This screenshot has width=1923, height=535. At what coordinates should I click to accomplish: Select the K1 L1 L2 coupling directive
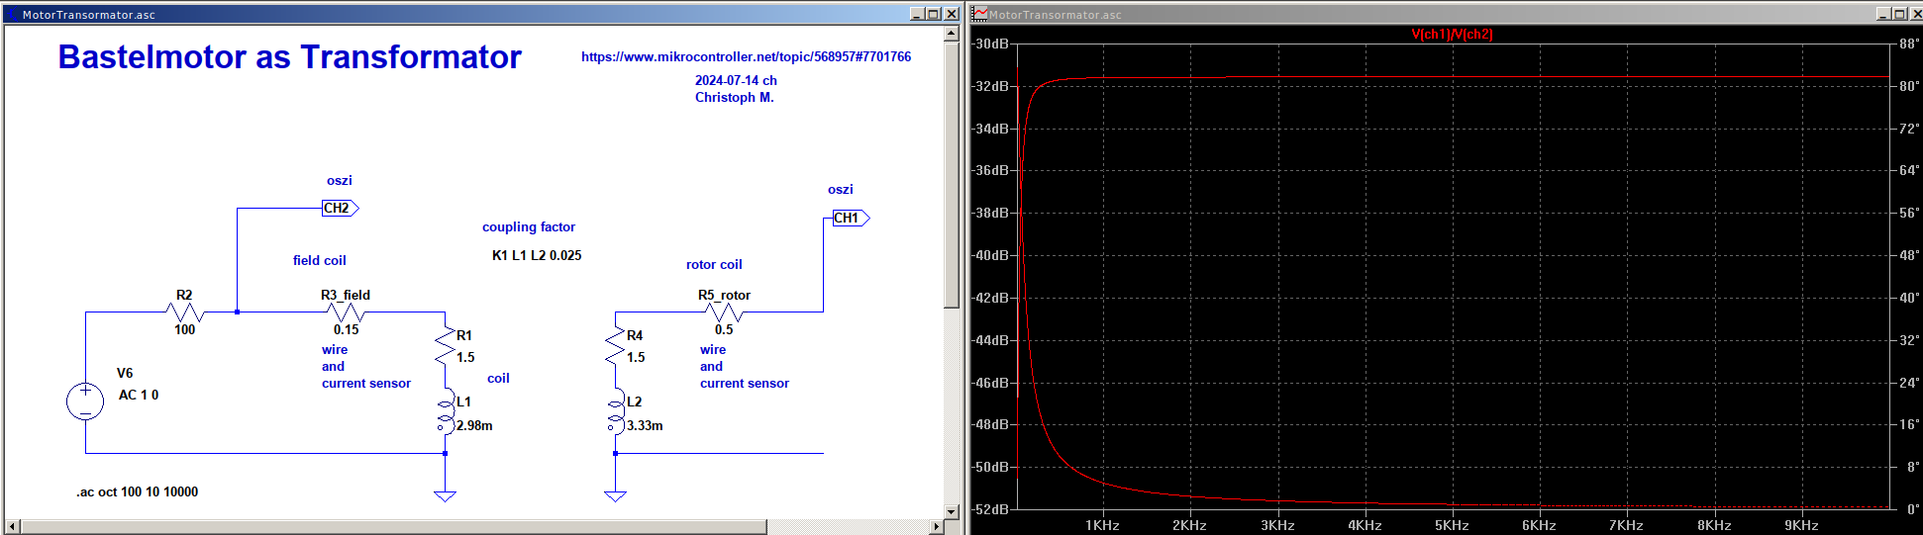pyautogui.click(x=537, y=256)
